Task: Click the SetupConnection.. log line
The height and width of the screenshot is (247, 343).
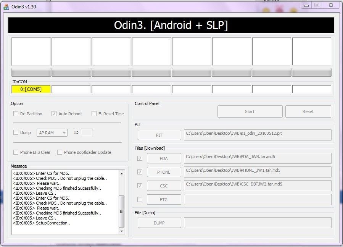Action: coord(42,223)
